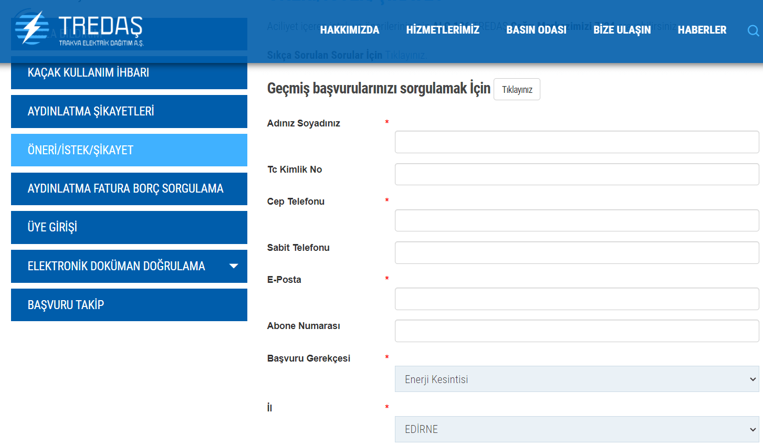Image resolution: width=763 pixels, height=445 pixels.
Task: Expand the ELEKTRONİK DOKÜMAN DOĞRULAMA menu
Action: (x=129, y=266)
